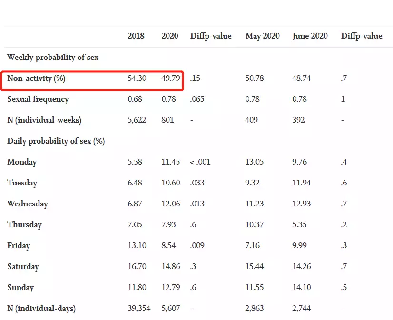393x320 pixels.
Task: Click the Sexual frequency row label
Action: (x=38, y=99)
